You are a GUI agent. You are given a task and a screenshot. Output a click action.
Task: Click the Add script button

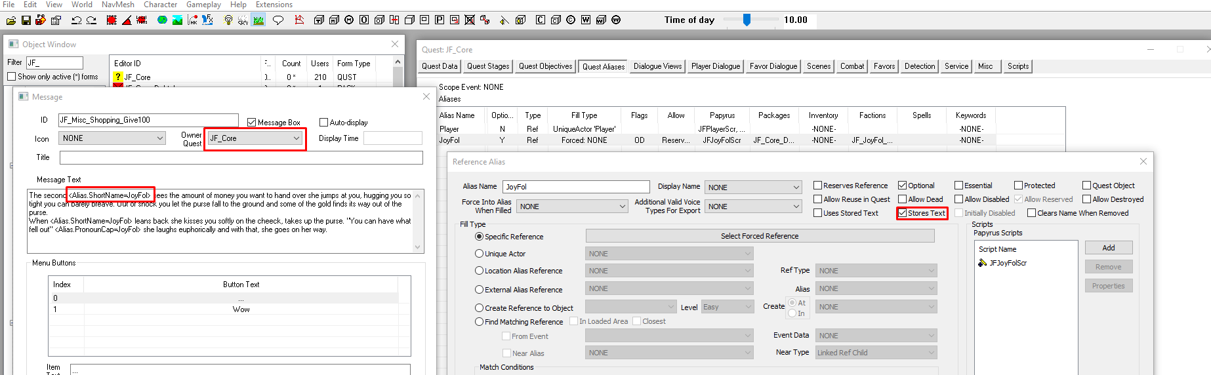pos(1109,248)
